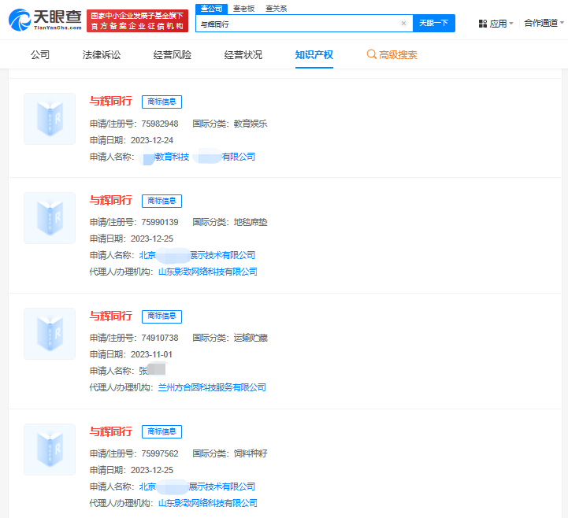568x518 pixels.
Task: Click the magnifier icon next to 高级搜索
Action: coord(371,54)
